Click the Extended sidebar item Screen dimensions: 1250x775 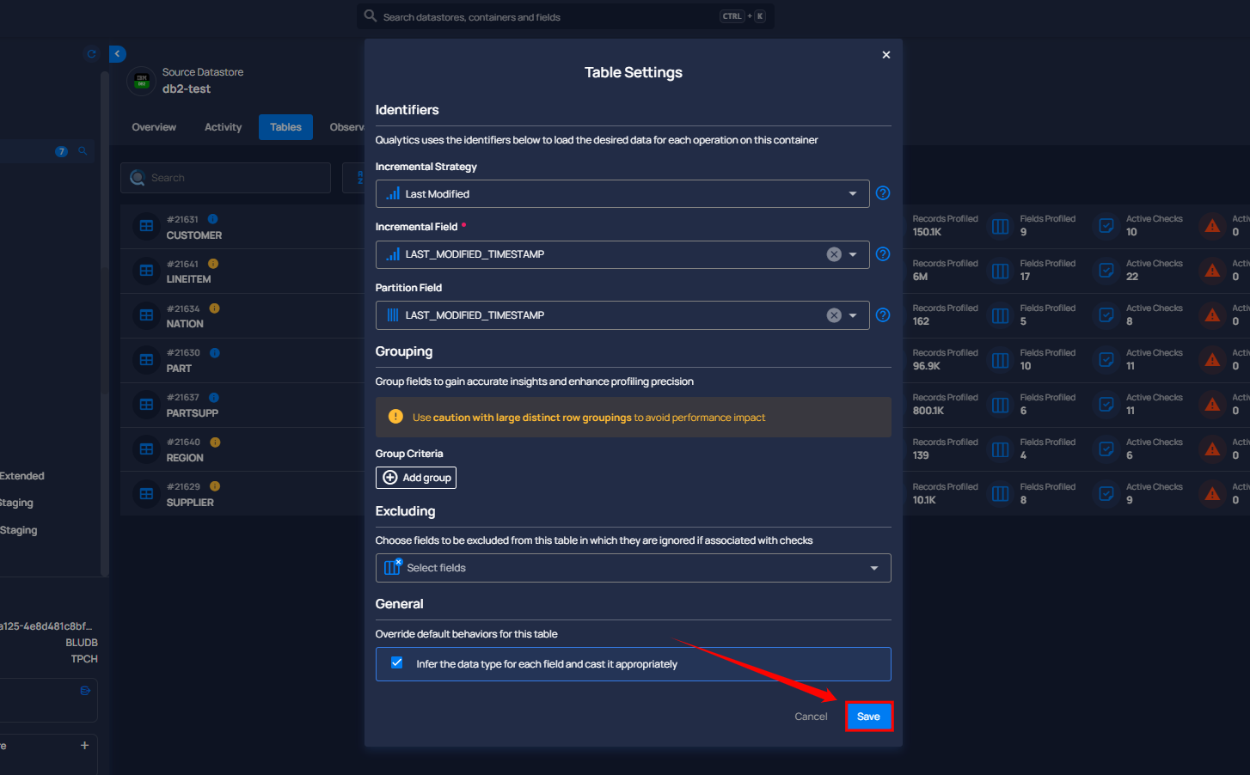click(22, 476)
